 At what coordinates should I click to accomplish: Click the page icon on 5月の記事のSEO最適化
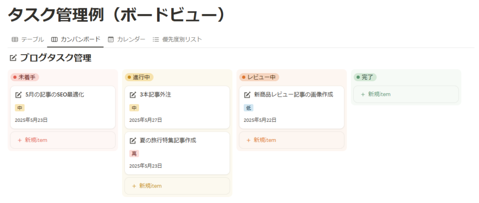pyautogui.click(x=18, y=95)
